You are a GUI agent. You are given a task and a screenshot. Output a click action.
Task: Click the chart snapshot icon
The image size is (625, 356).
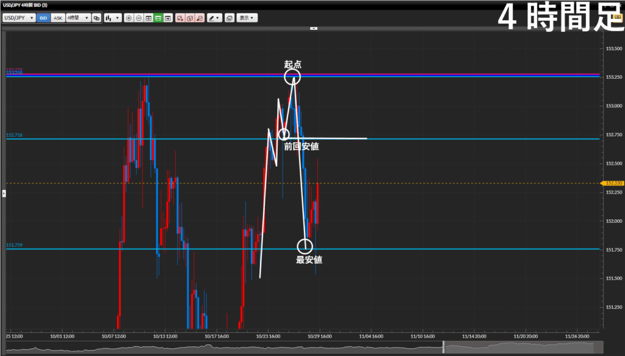pos(229,18)
